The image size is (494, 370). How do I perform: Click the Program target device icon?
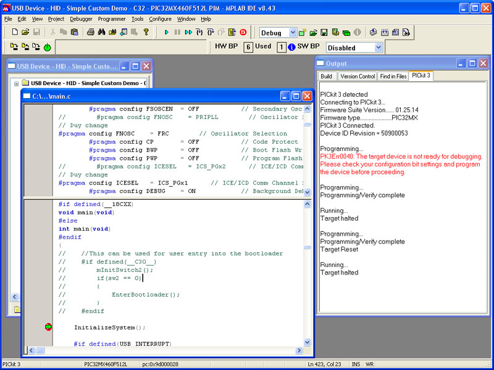click(x=374, y=32)
